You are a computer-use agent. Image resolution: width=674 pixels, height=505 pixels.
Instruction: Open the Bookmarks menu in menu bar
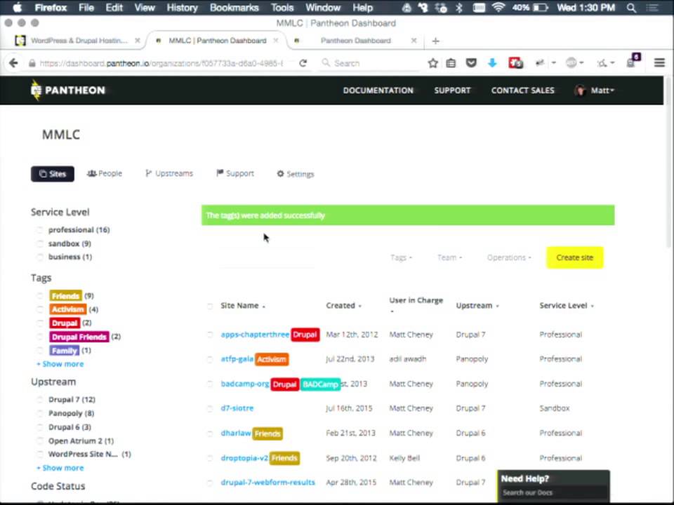pos(234,8)
